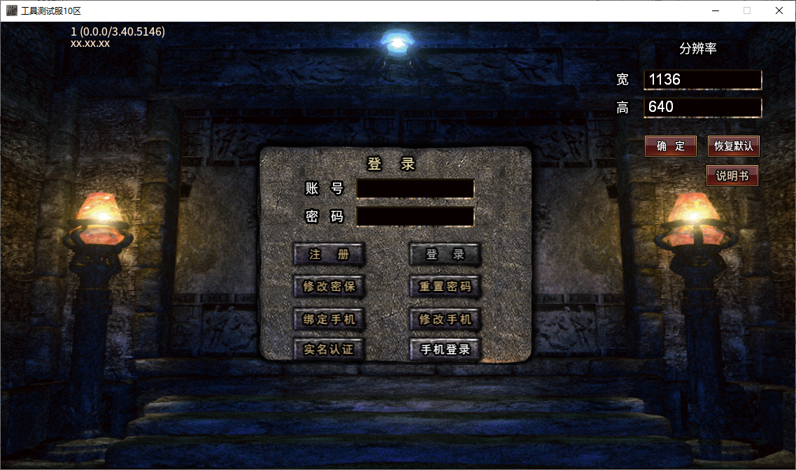Viewport: 796px width, 470px height.
Task: Click the app icon in title bar
Action: click(x=11, y=10)
